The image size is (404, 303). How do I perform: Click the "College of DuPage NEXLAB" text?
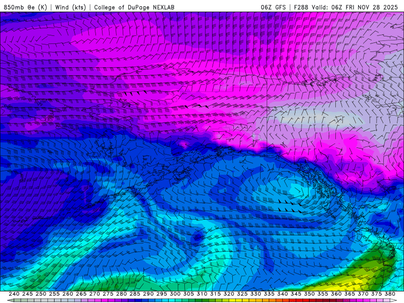coord(134,7)
